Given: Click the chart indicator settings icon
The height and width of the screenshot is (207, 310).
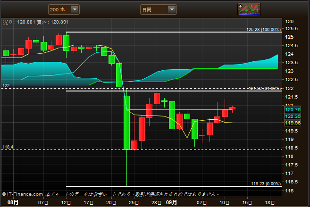Looking at the screenshot, I should coord(249,9).
